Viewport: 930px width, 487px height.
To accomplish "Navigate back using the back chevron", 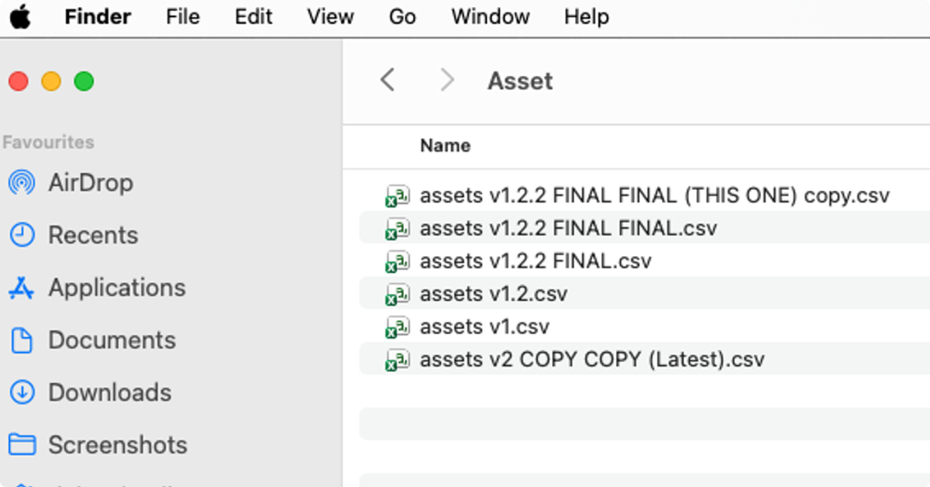I will [387, 80].
